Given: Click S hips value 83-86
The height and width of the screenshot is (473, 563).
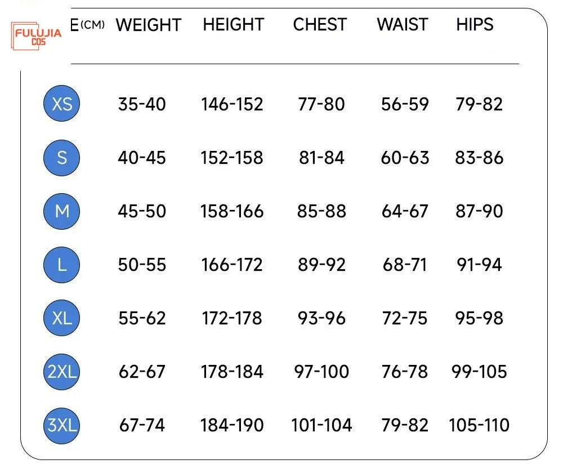Looking at the screenshot, I should click(x=479, y=158).
